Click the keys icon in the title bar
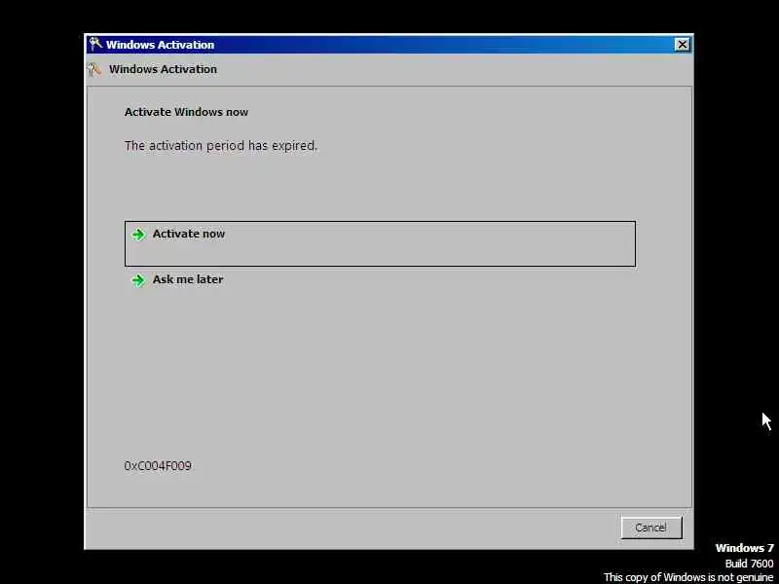 [95, 44]
